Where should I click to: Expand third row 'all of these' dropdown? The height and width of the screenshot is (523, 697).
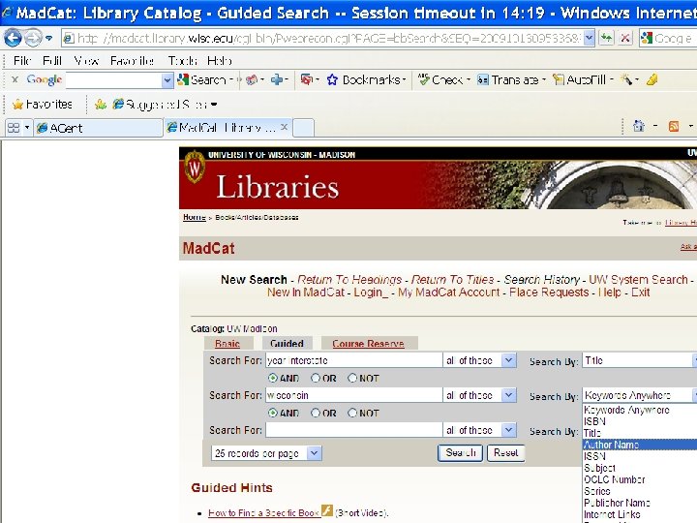[x=508, y=430]
